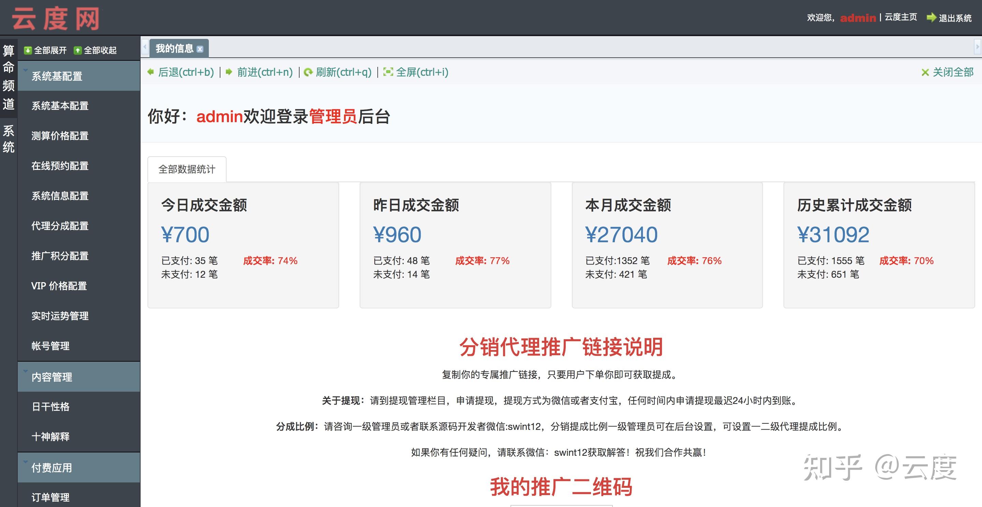Open 代理分成配置 menu item

(60, 226)
